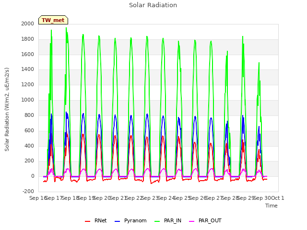Click the 1800 y-axis tick label
307x230 pixels.
point(28,39)
